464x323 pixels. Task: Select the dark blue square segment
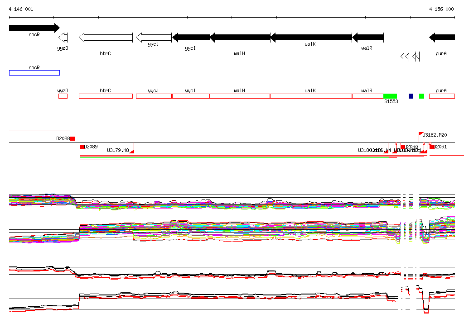[x=411, y=96]
